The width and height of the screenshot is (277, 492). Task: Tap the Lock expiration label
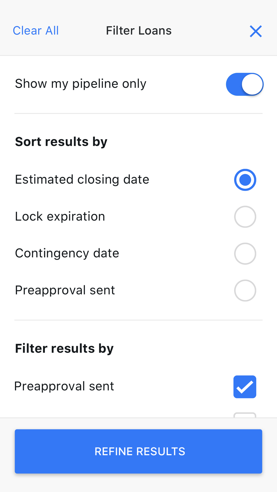click(x=60, y=216)
